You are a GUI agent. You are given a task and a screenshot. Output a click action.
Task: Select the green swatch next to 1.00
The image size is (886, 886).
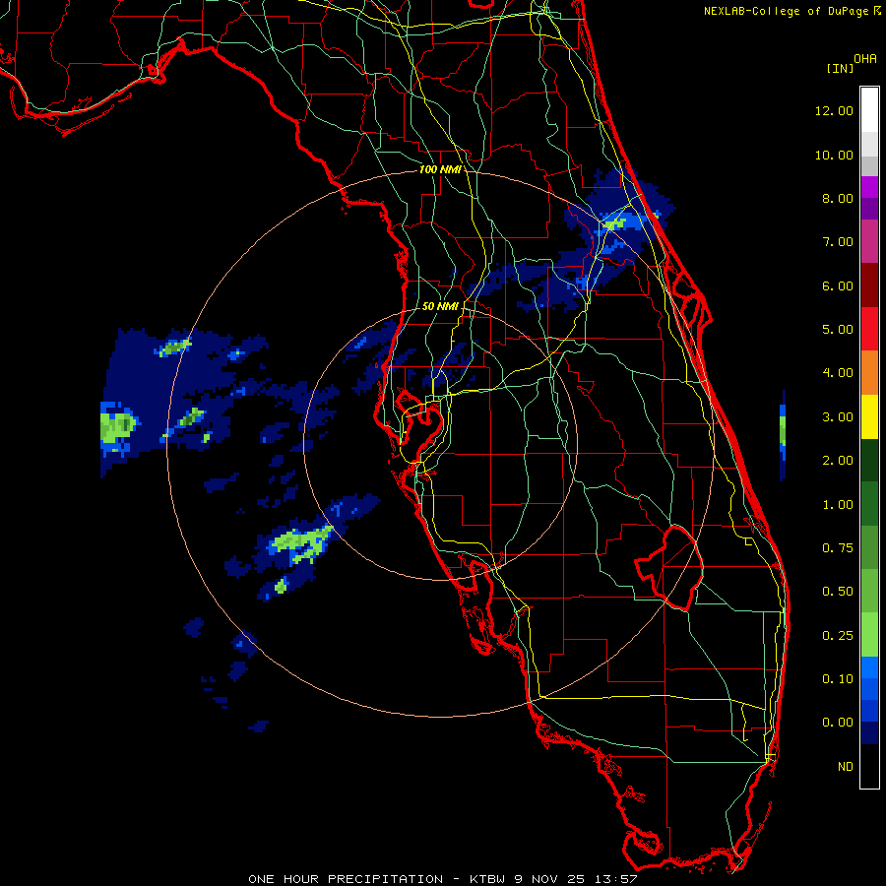point(869,504)
